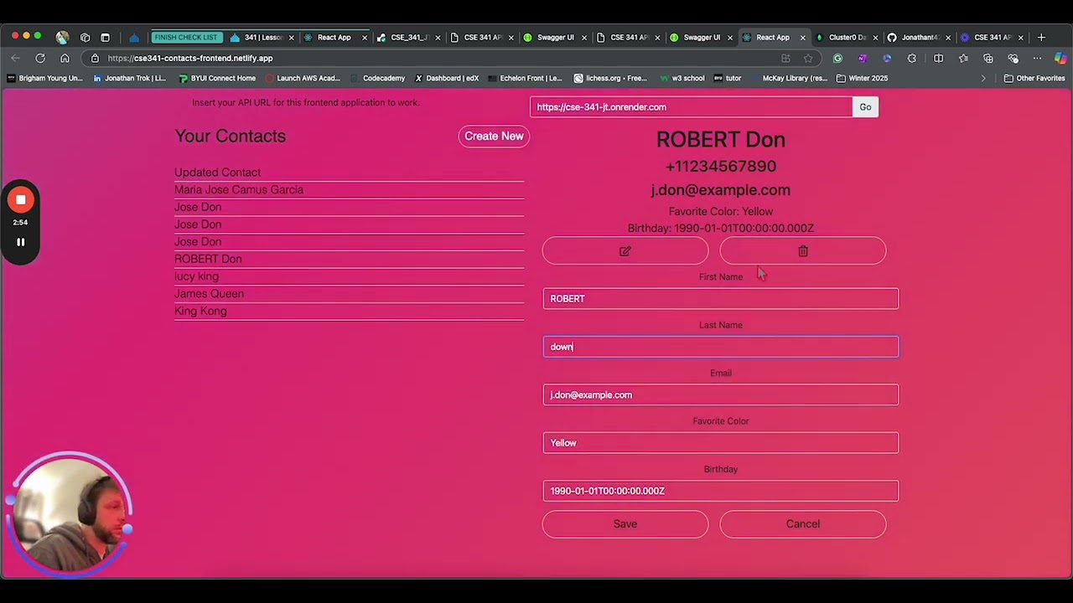Stop the screen recording with red button
This screenshot has width=1073, height=603.
click(x=21, y=200)
